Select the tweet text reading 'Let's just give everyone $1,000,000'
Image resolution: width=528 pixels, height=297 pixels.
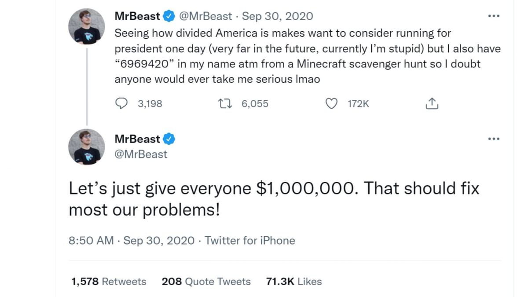(x=273, y=198)
